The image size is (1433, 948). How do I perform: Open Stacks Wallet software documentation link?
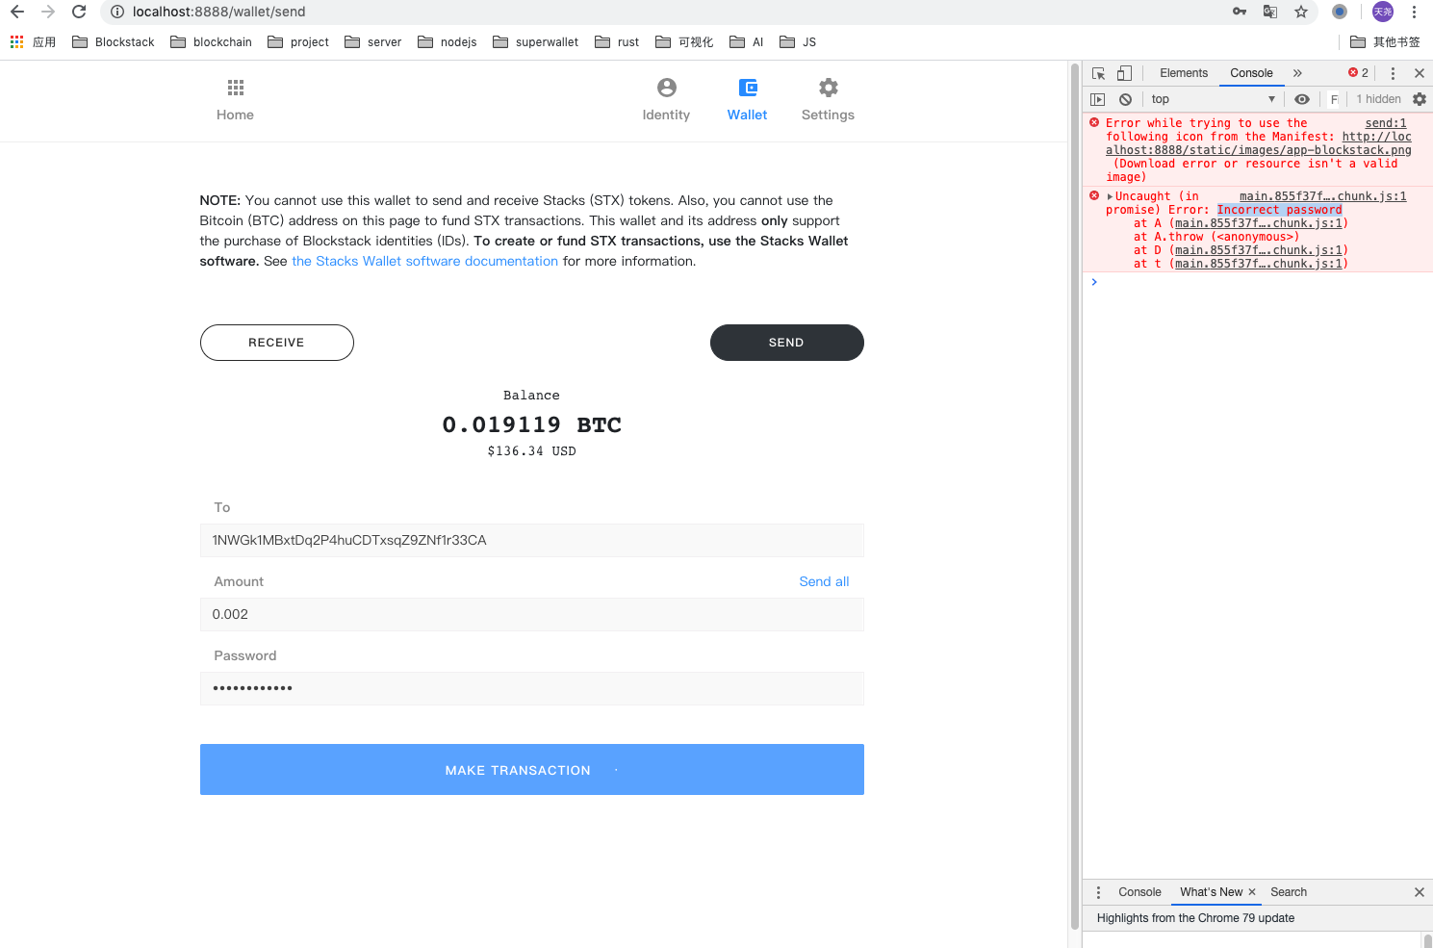coord(425,261)
